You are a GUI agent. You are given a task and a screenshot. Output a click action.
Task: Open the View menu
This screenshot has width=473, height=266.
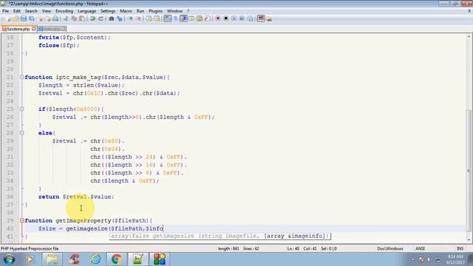(47, 11)
